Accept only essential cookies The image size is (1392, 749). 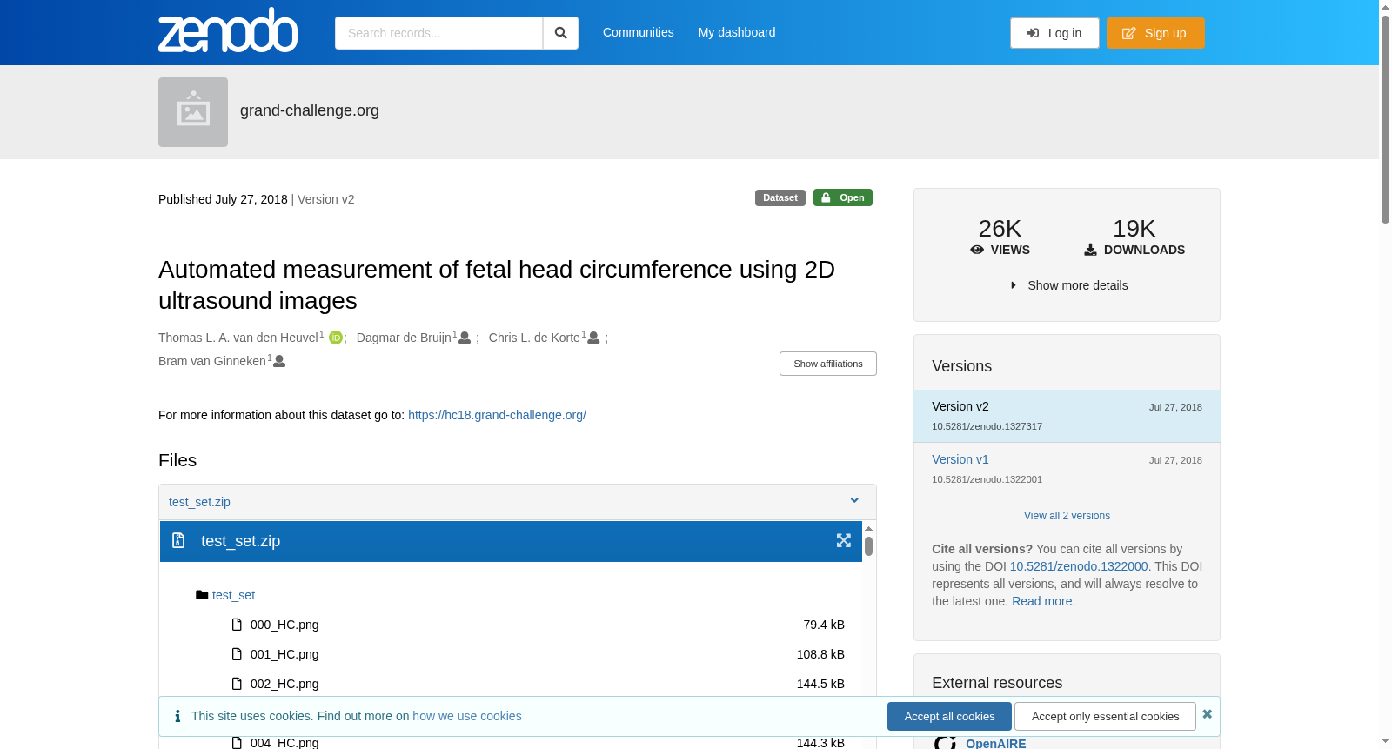[1105, 716]
